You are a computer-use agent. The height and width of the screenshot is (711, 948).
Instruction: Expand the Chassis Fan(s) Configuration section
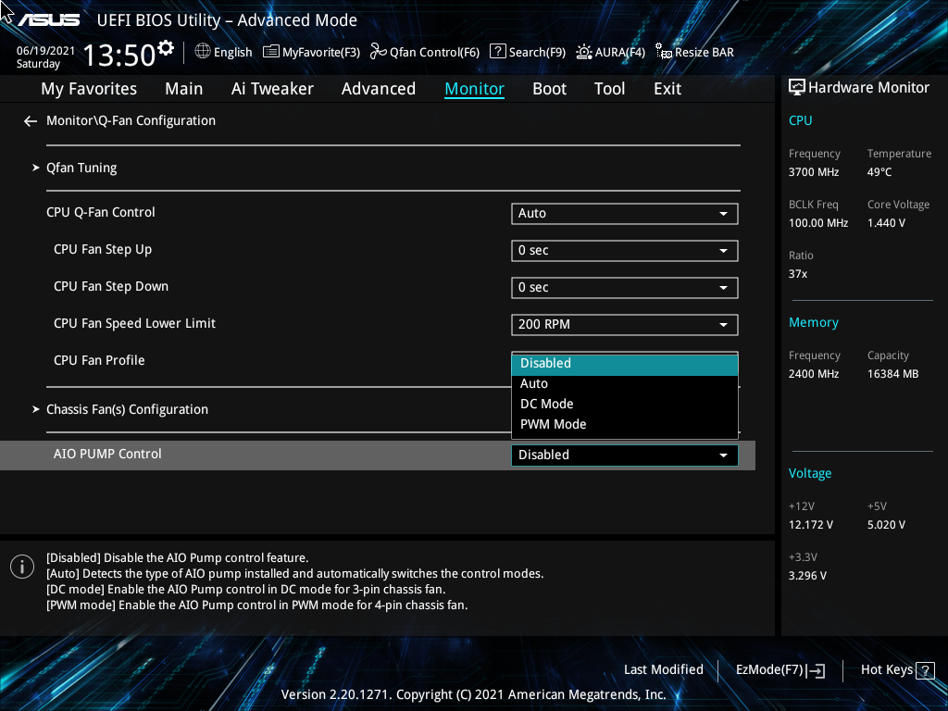coord(127,408)
